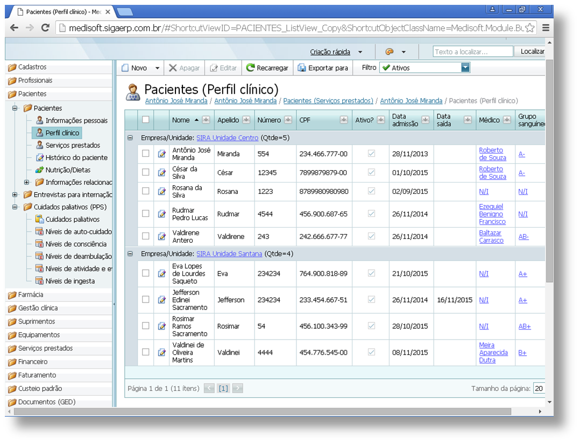Open Farmácia navigation group
580x443 pixels.
pyautogui.click(x=59, y=294)
